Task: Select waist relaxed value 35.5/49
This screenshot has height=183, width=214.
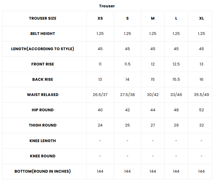Action: 201,95
